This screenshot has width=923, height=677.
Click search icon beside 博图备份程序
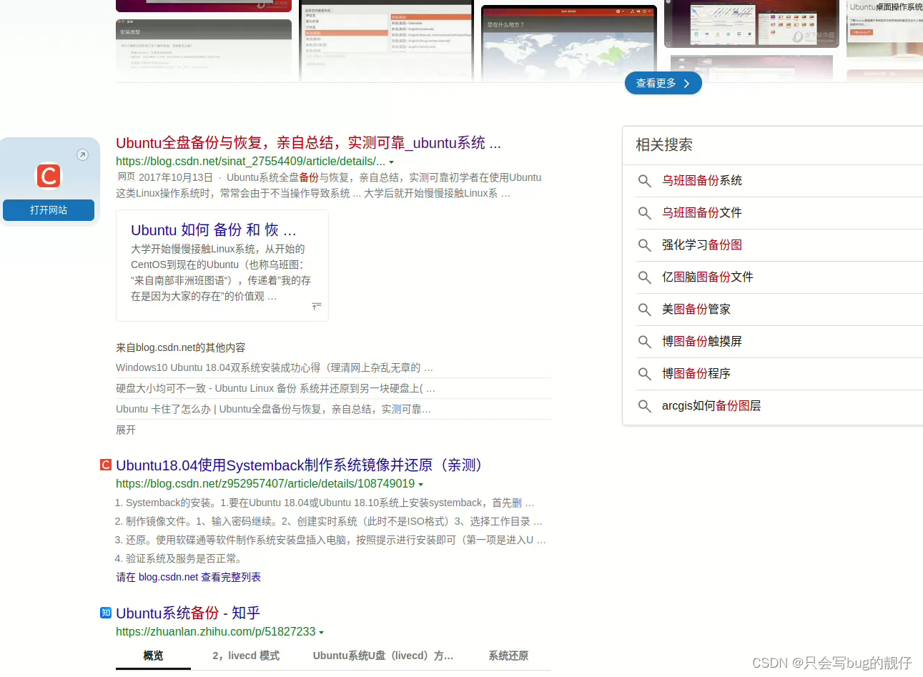coord(644,374)
